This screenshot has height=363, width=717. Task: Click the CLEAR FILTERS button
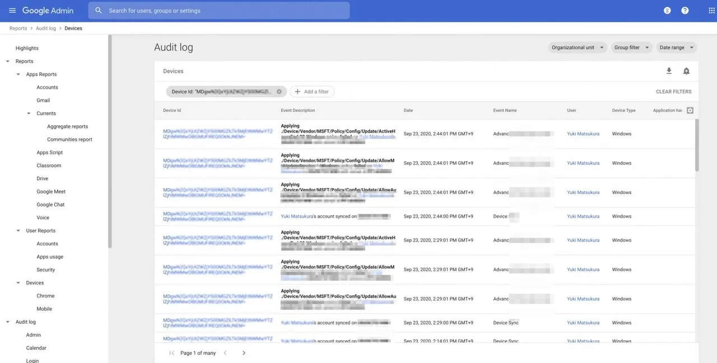point(673,92)
